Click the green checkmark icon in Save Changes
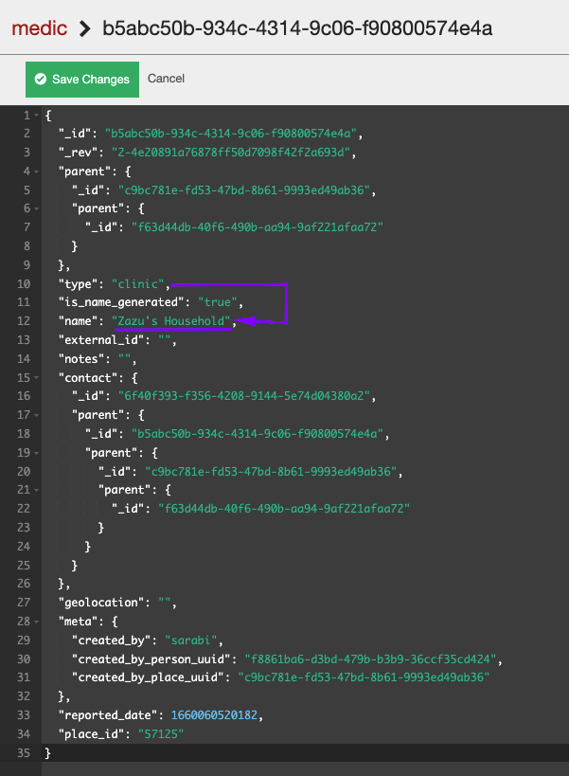Image resolution: width=569 pixels, height=776 pixels. (x=41, y=80)
